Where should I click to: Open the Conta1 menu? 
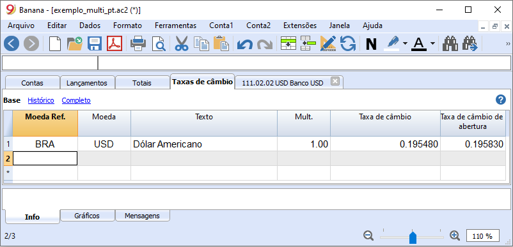coord(221,26)
